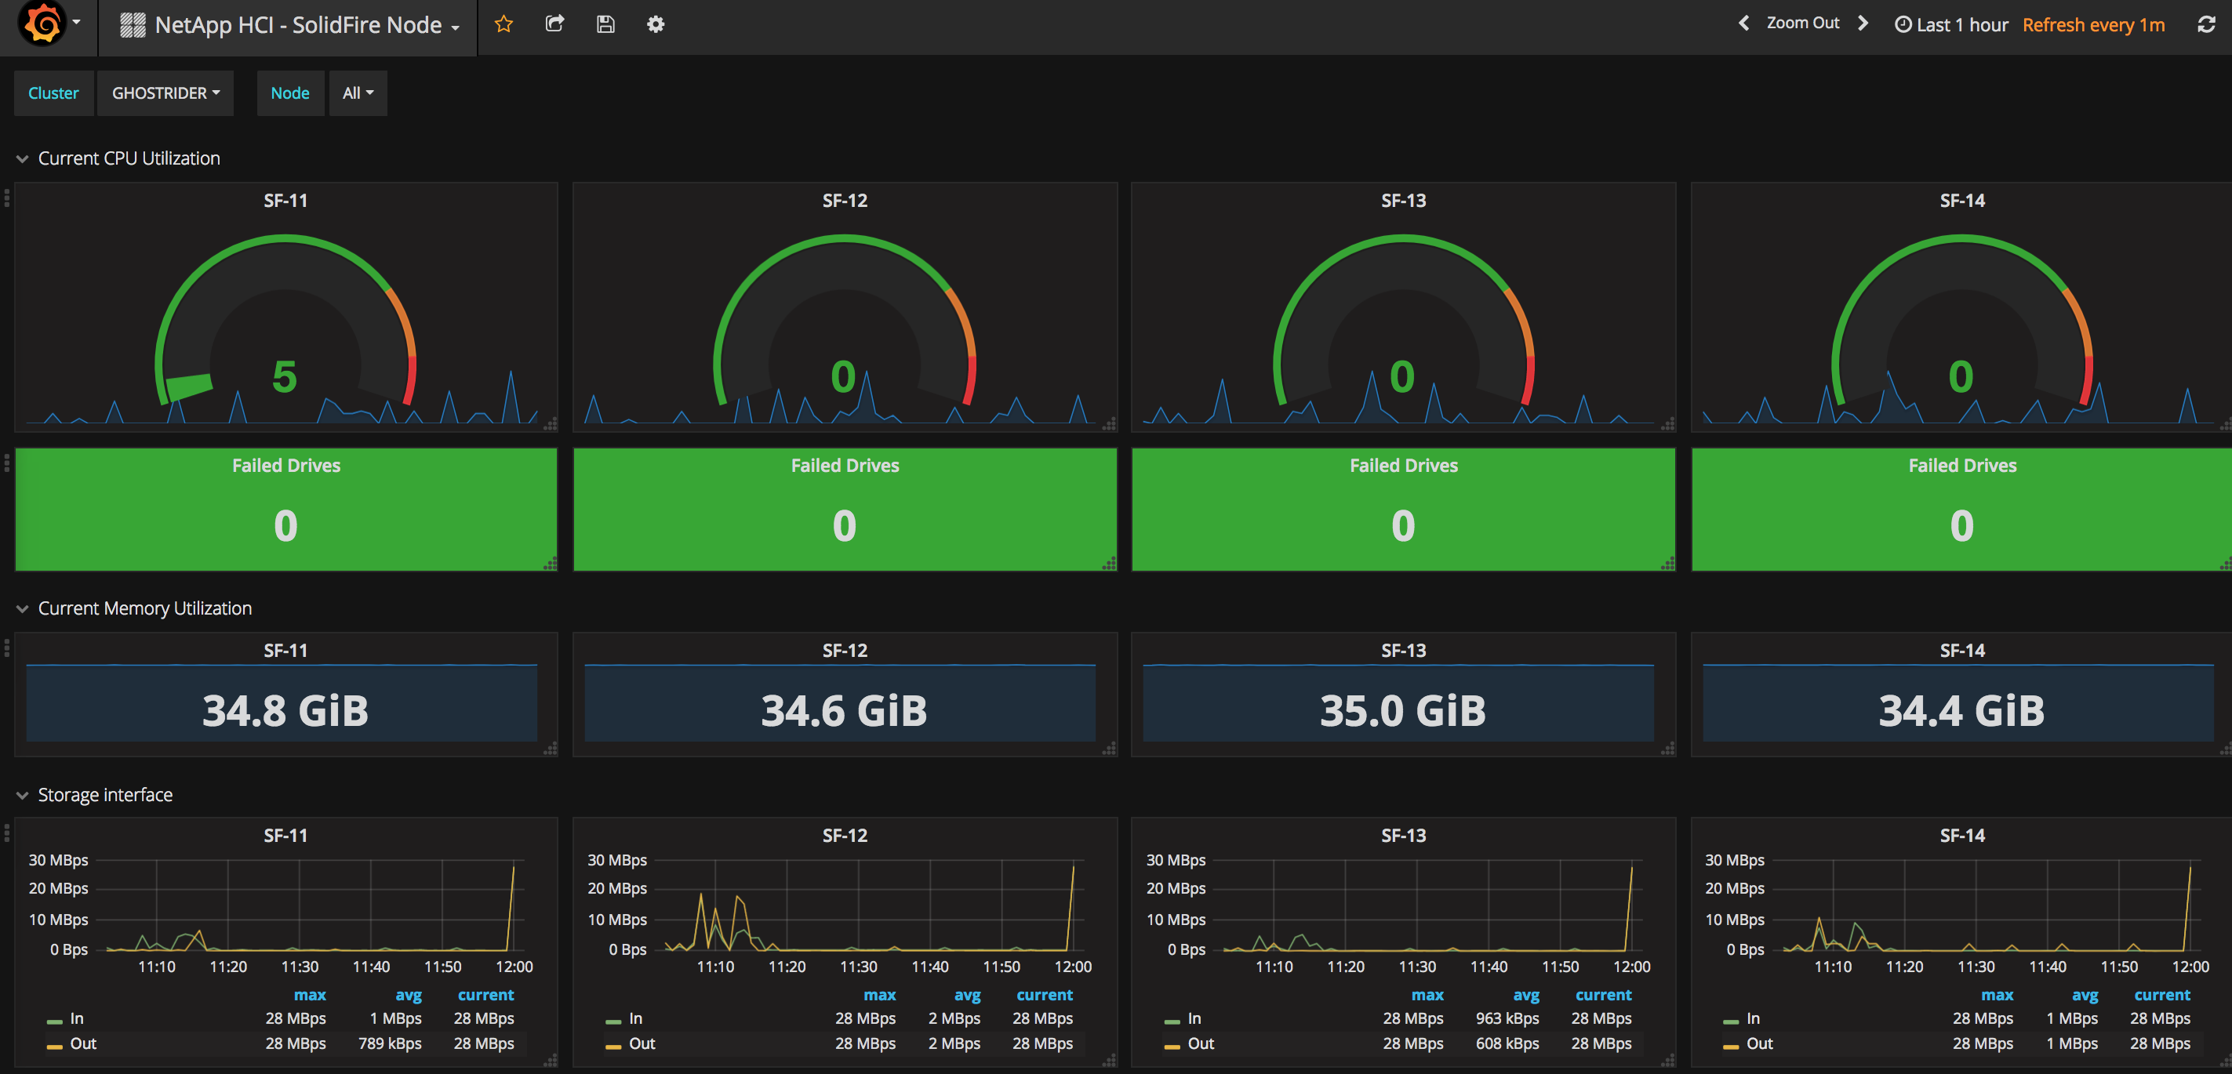Open NetApp HCI SolidFire Node dashboard menu

(x=297, y=25)
